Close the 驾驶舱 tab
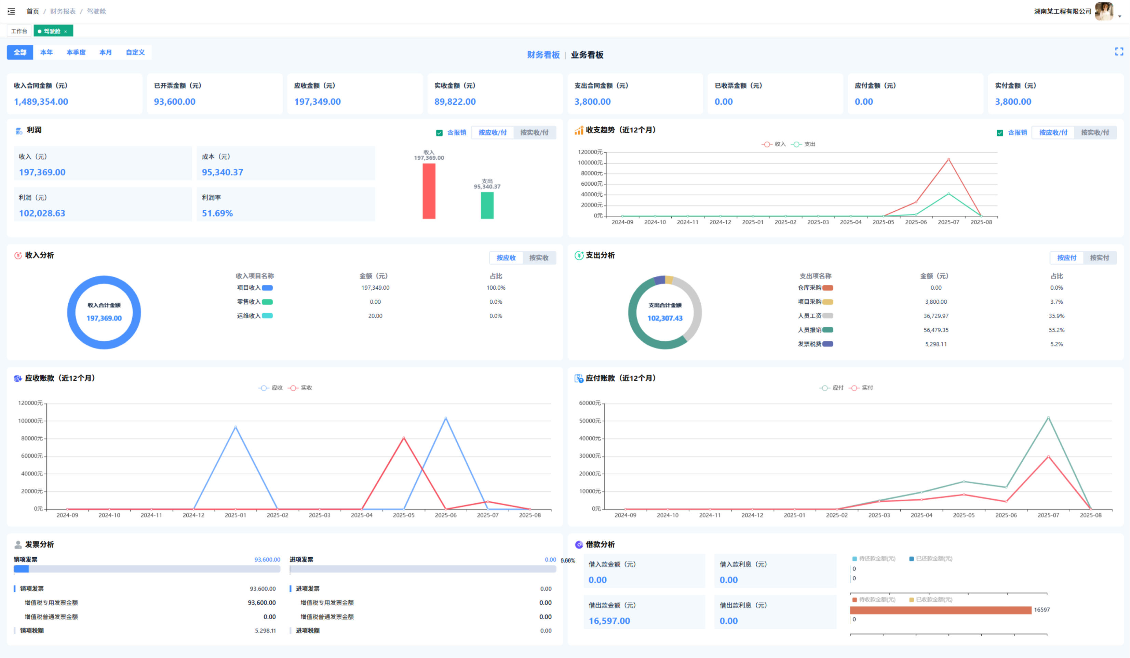The width and height of the screenshot is (1130, 658). click(x=66, y=31)
